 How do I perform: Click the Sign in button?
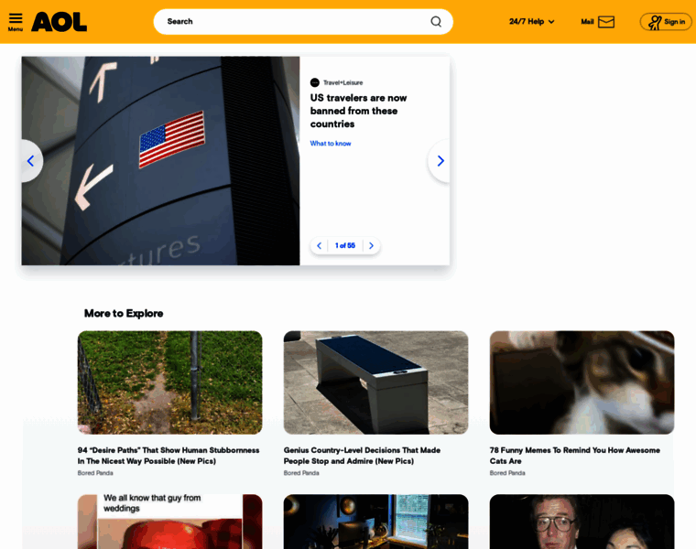(666, 22)
